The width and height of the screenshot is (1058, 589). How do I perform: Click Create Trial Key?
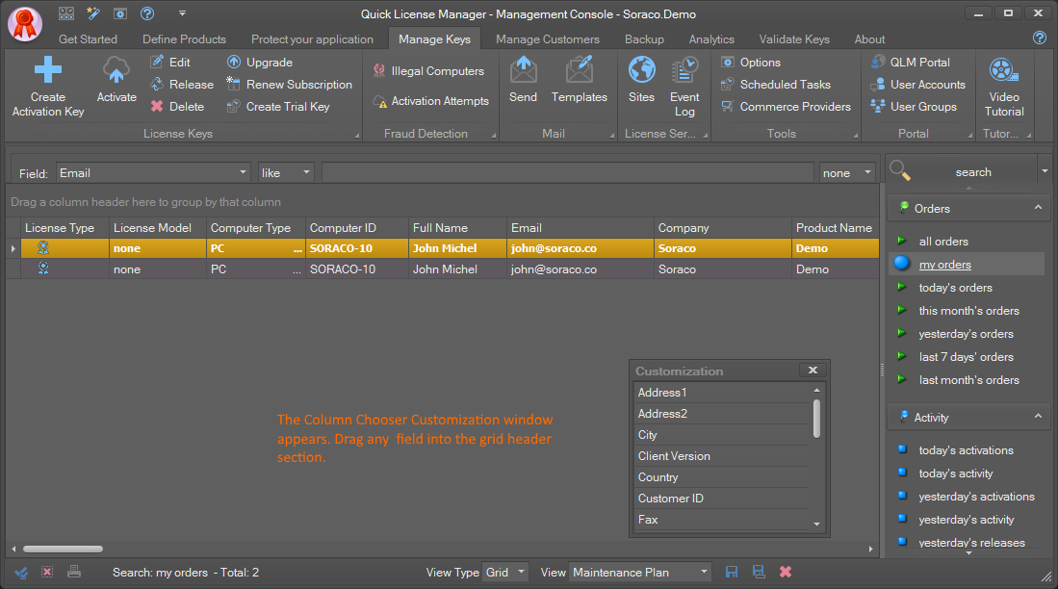click(x=278, y=107)
